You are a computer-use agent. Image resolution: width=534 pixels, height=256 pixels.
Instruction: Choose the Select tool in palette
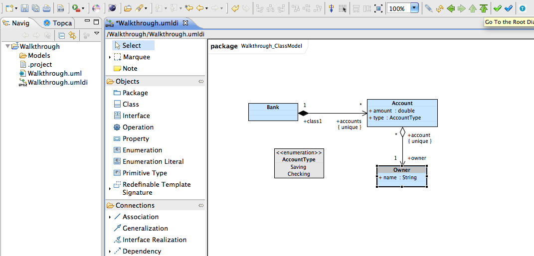[x=133, y=45]
